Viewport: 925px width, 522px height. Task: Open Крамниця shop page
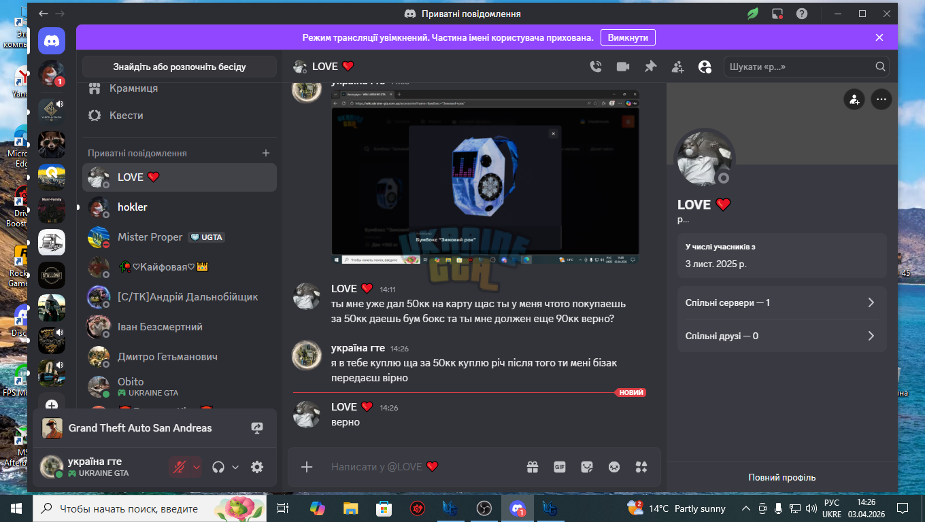tap(180, 88)
